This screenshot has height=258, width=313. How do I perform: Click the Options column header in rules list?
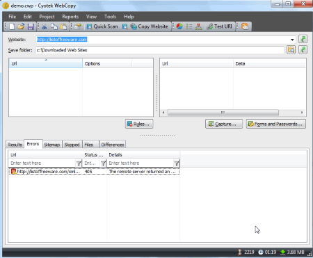107,63
